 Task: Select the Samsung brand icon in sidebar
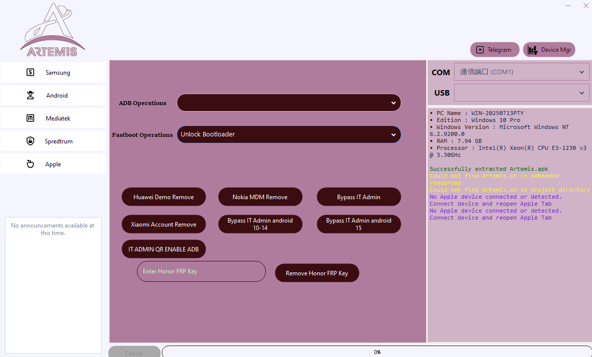coord(30,72)
